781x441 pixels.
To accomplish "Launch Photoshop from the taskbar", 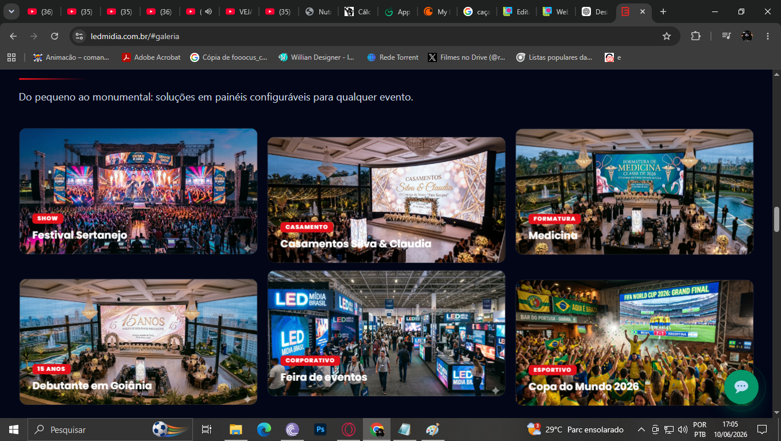I will click(x=320, y=430).
